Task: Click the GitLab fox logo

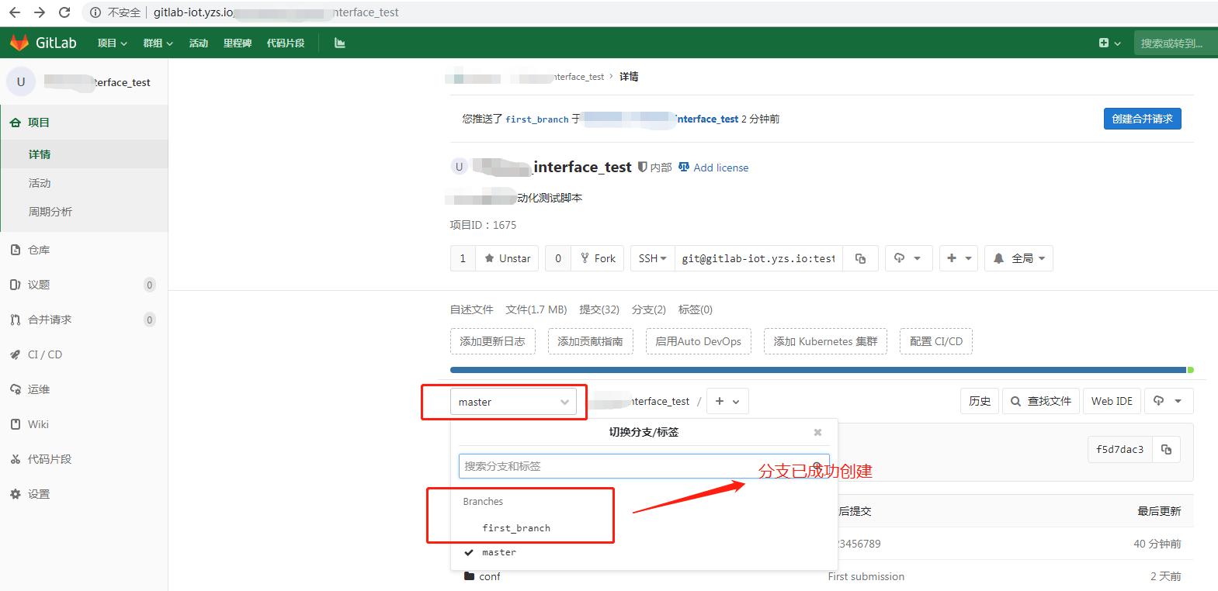Action: coord(19,43)
